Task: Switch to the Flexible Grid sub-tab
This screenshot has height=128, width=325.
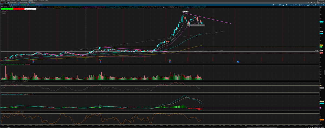Action: (12, 3)
